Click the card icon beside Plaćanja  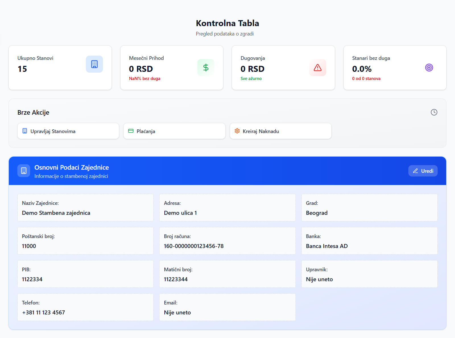[x=131, y=131]
